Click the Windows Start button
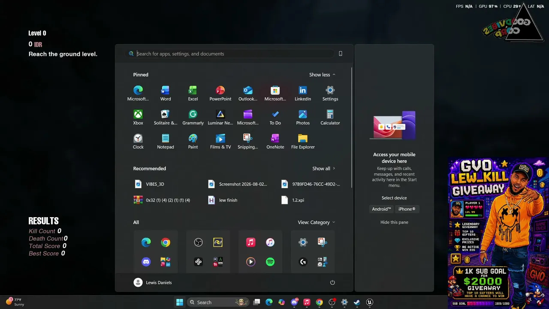This screenshot has height=309, width=549. (180, 302)
